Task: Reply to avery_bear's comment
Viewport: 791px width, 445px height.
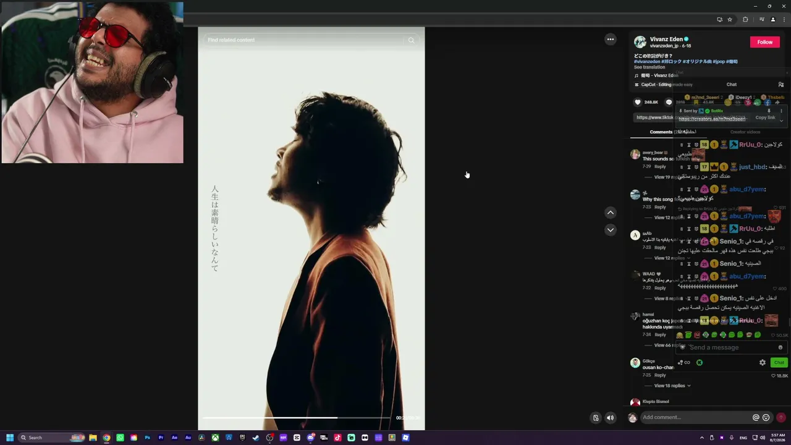Action: [x=661, y=167]
